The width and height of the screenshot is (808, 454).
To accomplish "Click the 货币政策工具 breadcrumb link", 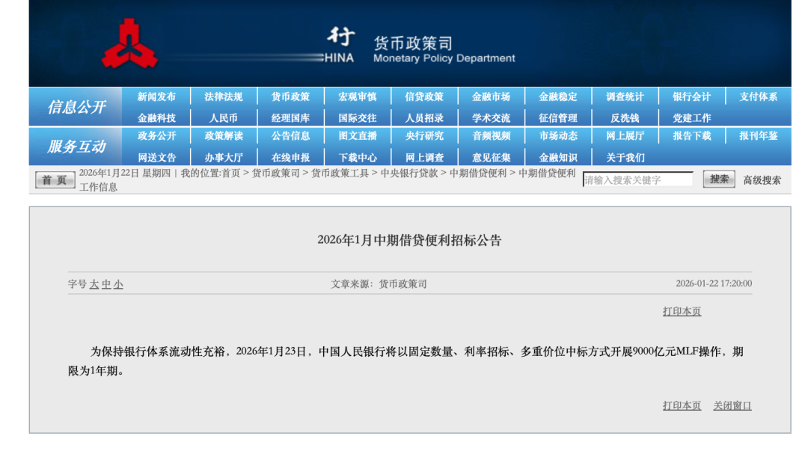I will (x=337, y=176).
